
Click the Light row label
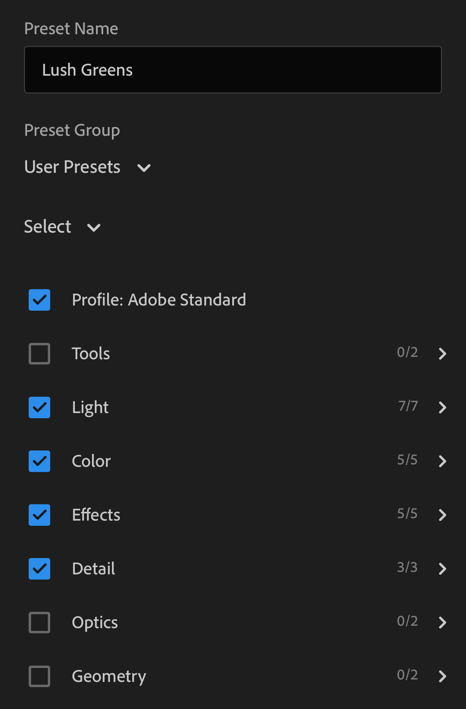(90, 407)
